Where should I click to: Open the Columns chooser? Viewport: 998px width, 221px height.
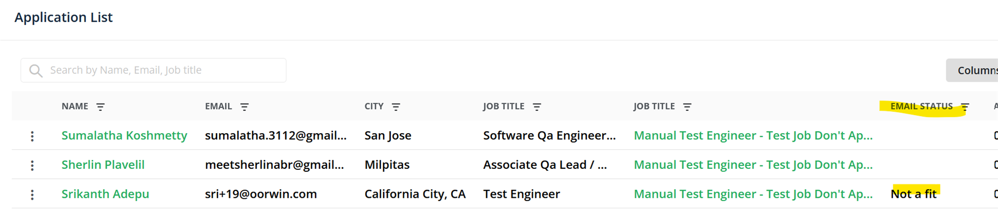coord(972,70)
